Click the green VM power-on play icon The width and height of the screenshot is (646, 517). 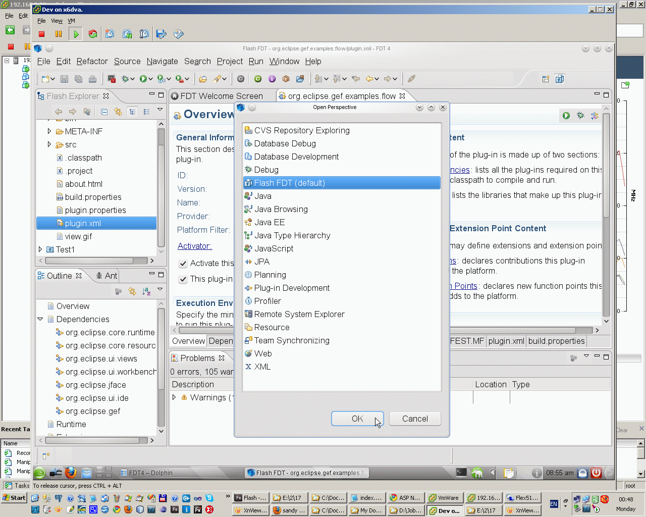[76, 34]
